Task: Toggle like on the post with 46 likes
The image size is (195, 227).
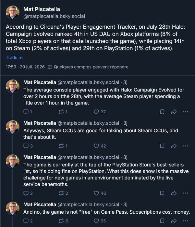Action: 100,193
